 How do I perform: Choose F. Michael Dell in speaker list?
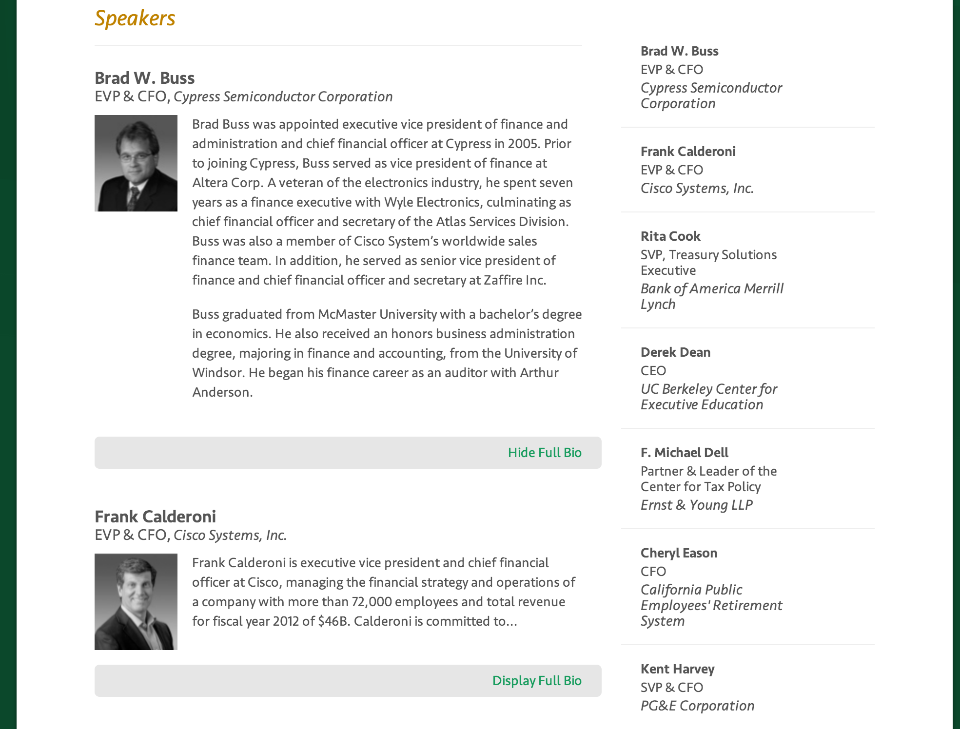tap(684, 453)
